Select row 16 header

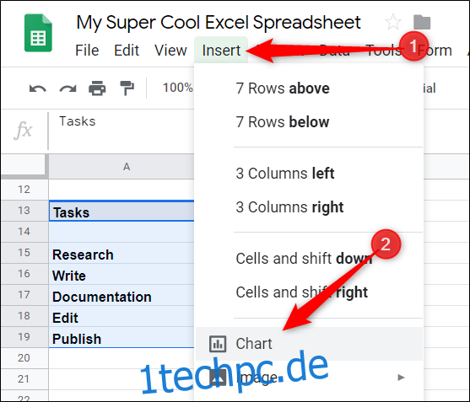tap(24, 274)
